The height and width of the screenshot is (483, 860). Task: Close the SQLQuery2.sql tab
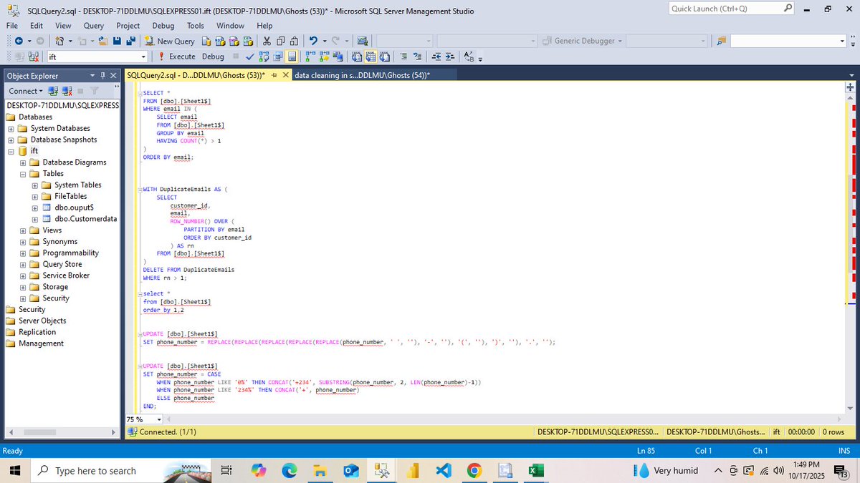coord(285,75)
